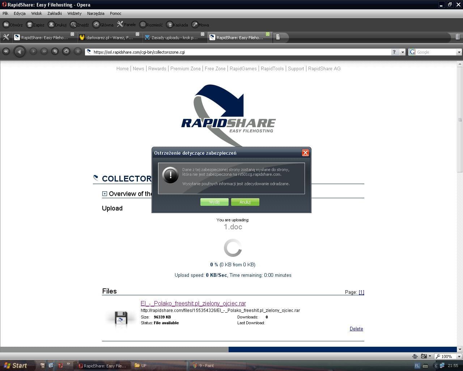This screenshot has height=371, width=463.
Task: Click the PL language indicator
Action: coord(417,366)
